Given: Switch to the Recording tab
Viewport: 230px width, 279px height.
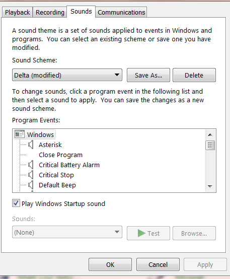Looking at the screenshot, I should pos(50,12).
